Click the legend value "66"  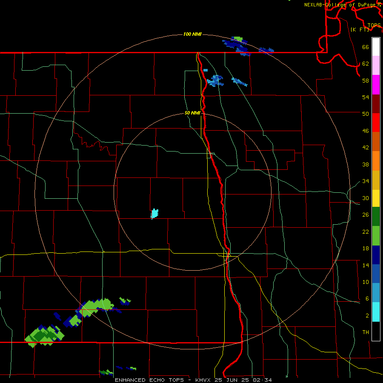[x=366, y=47]
